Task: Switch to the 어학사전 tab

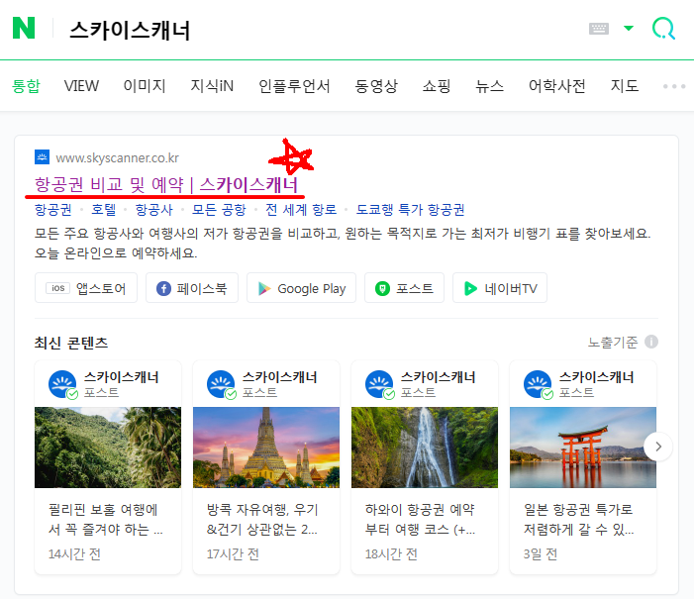Action: [x=556, y=86]
